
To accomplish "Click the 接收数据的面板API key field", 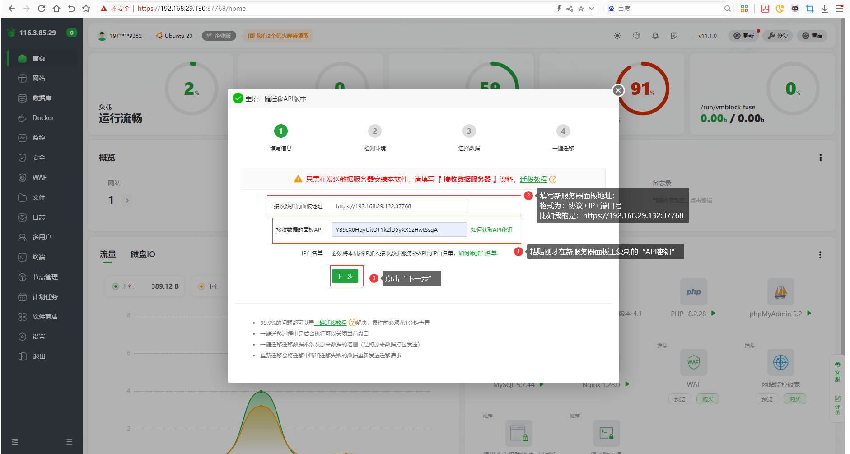I will tap(399, 229).
